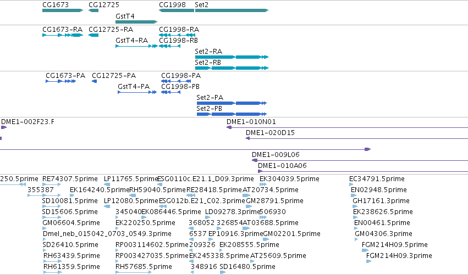Click the RH61359.5prime EST label
This screenshot has width=468, height=275.
71,267
